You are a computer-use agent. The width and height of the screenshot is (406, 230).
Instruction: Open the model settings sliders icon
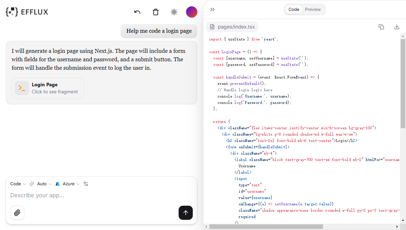(x=86, y=184)
